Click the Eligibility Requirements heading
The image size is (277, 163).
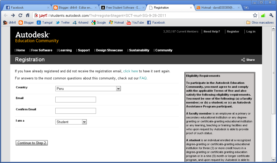point(203,76)
